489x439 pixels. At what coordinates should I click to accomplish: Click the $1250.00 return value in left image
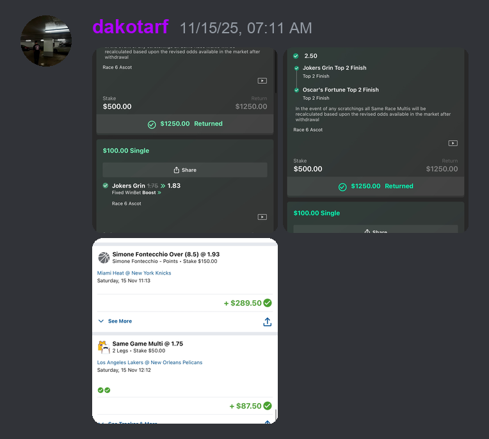[x=251, y=107]
